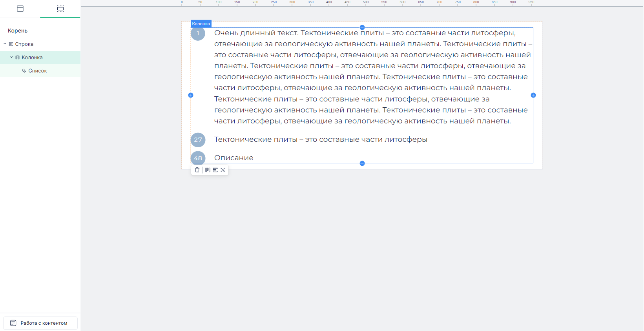
Task: Click the Описание list item text
Action: pos(234,158)
